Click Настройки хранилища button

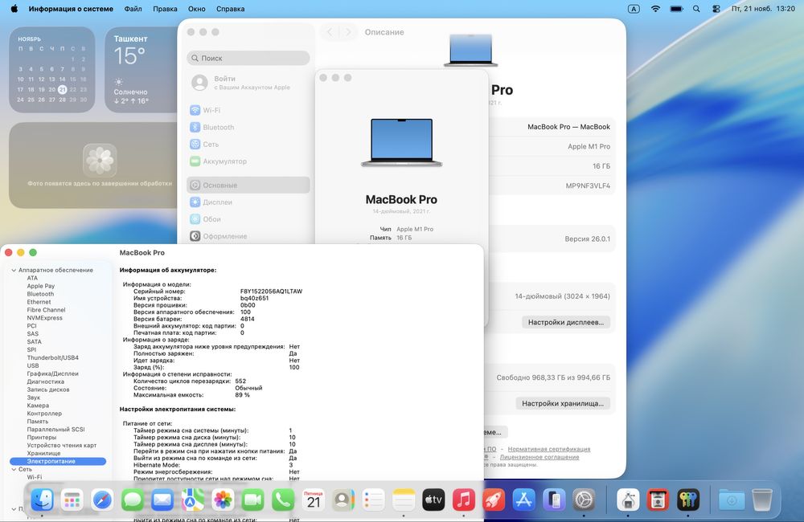[563, 403]
